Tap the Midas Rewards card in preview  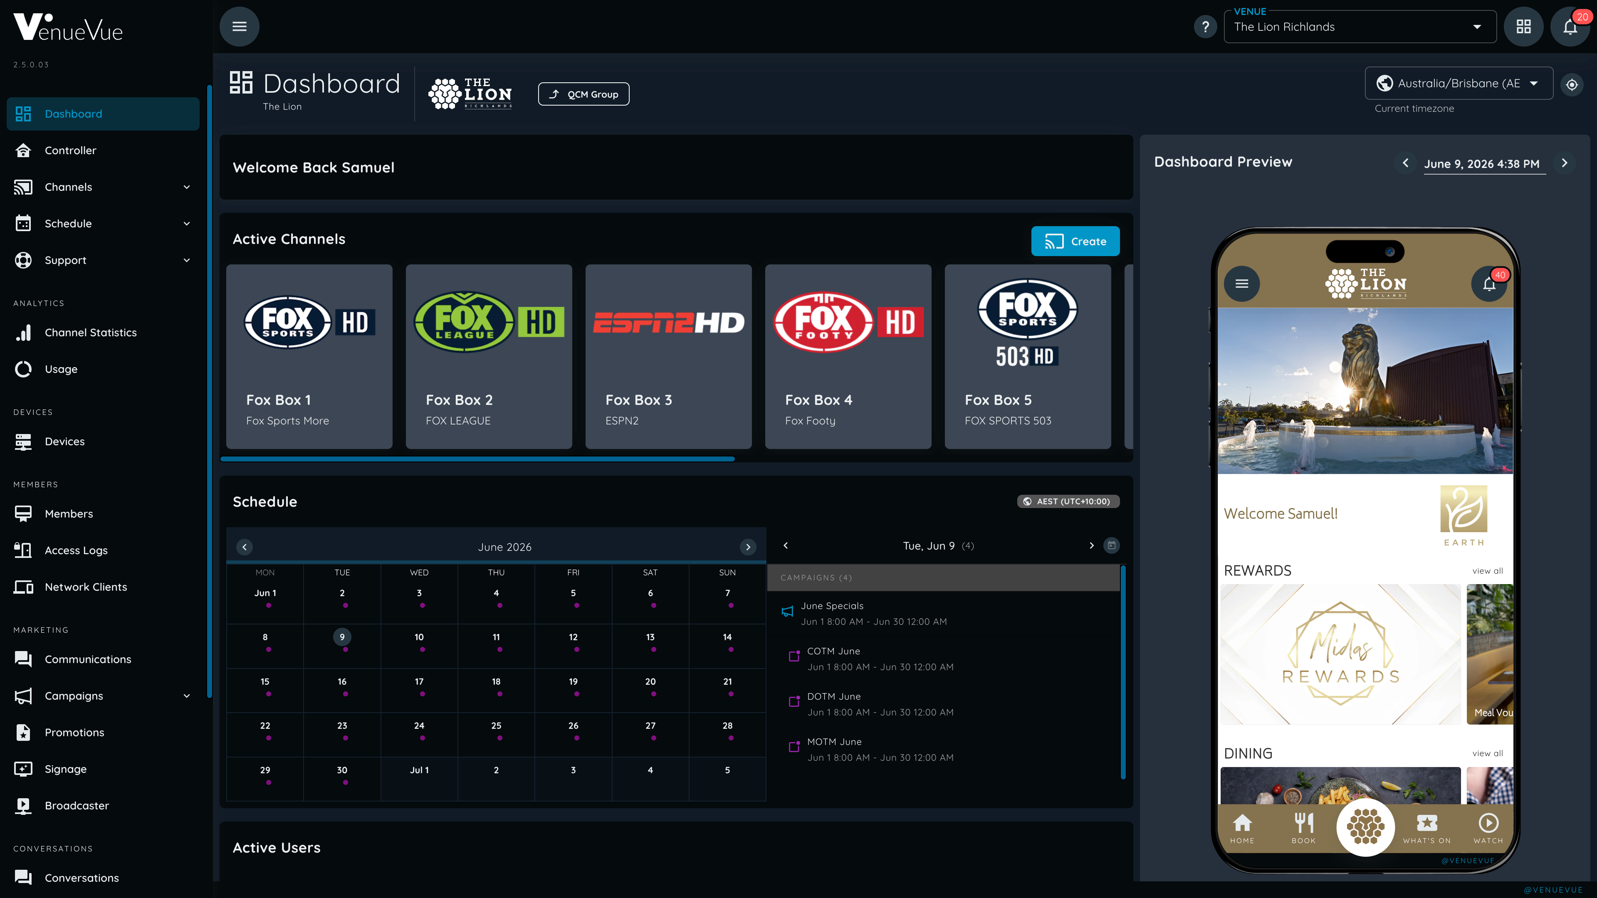point(1340,654)
